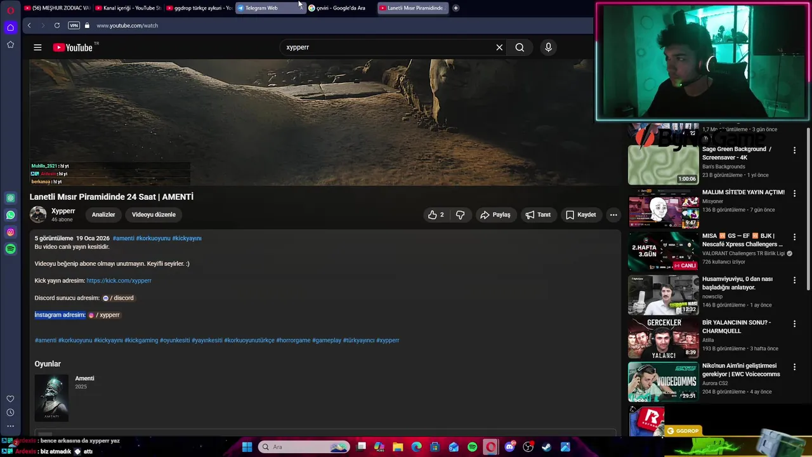Save the video with Kaydet

pyautogui.click(x=580, y=215)
